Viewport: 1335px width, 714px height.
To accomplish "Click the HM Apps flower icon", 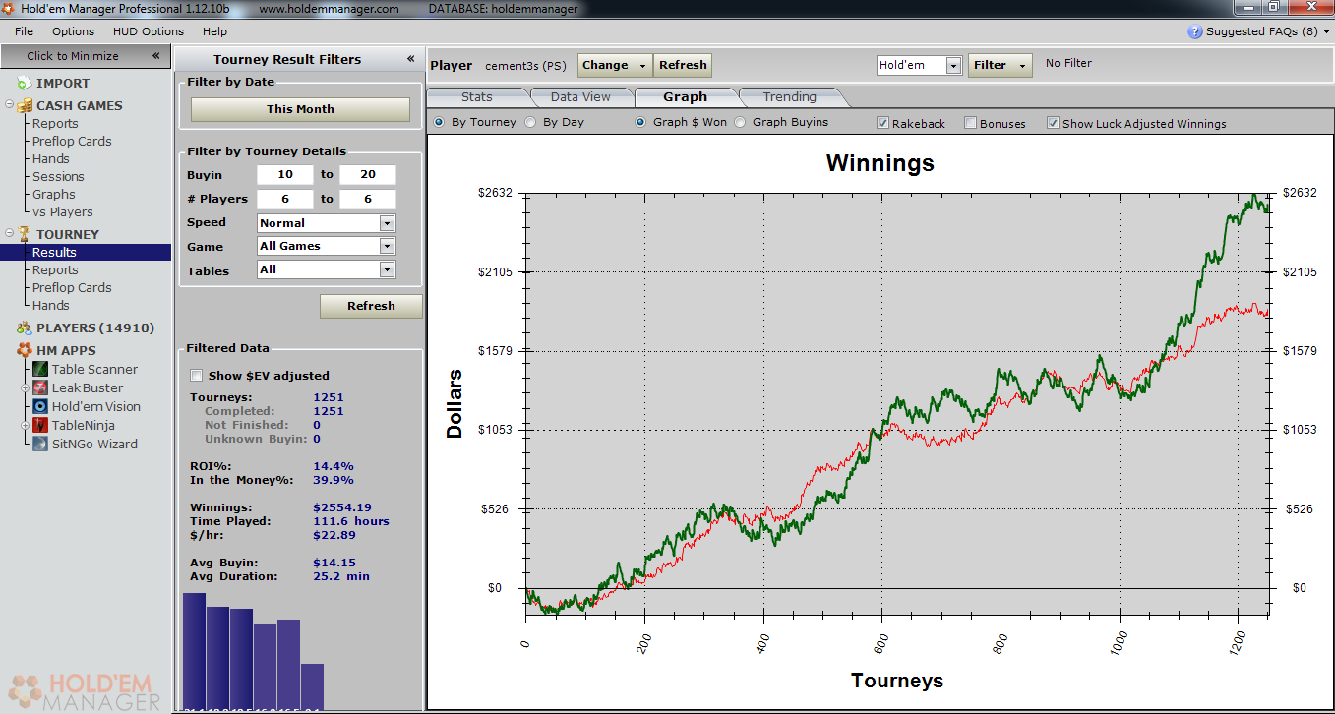I will [x=24, y=350].
